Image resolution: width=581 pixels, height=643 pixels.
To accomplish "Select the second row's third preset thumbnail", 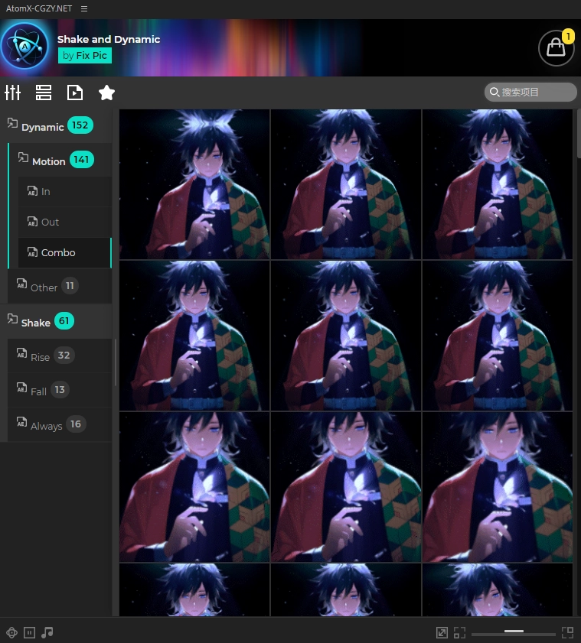I will pos(498,336).
